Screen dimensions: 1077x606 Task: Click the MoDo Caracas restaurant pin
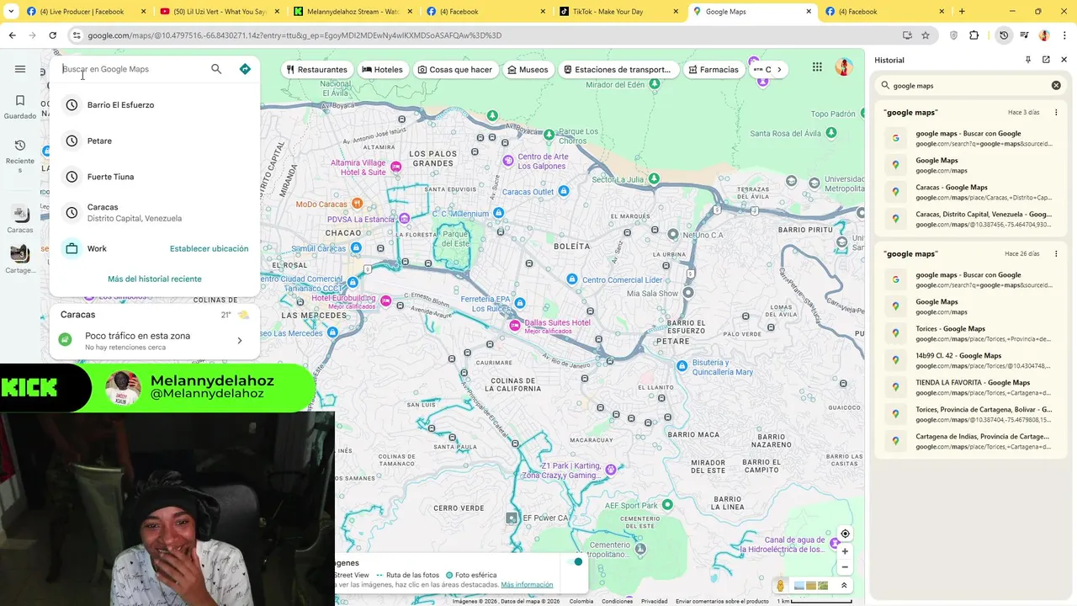(x=357, y=203)
